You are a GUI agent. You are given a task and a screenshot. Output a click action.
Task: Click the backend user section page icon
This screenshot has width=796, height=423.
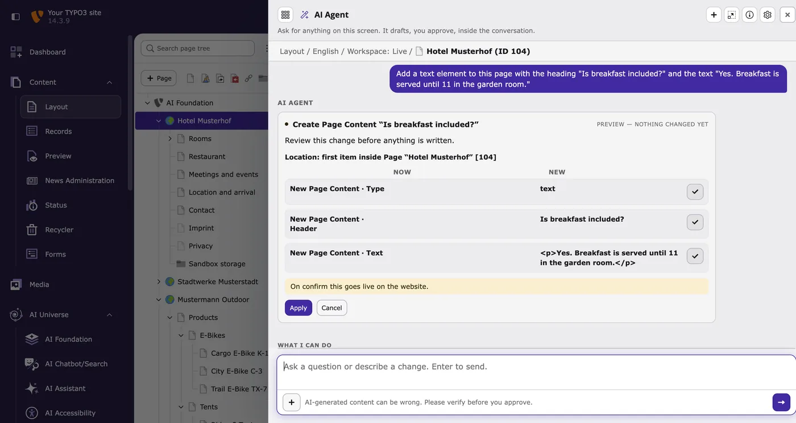click(205, 78)
